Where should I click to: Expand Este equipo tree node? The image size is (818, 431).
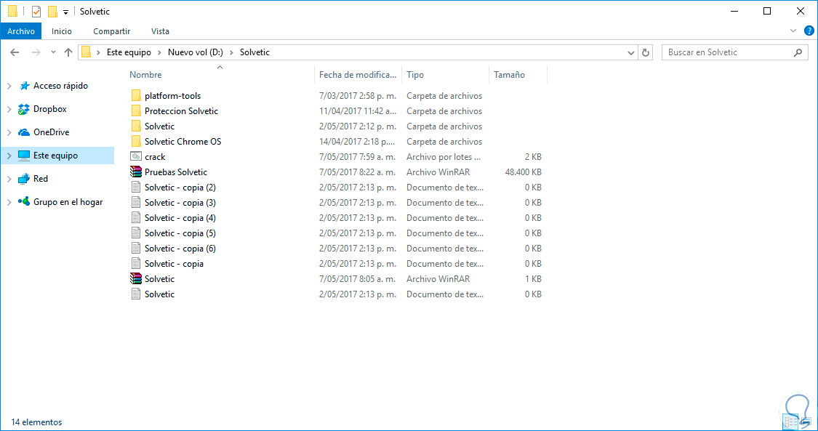tap(9, 156)
